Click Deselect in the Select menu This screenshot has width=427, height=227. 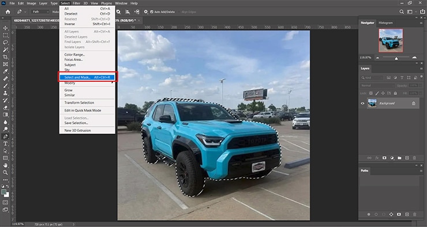tap(87, 14)
